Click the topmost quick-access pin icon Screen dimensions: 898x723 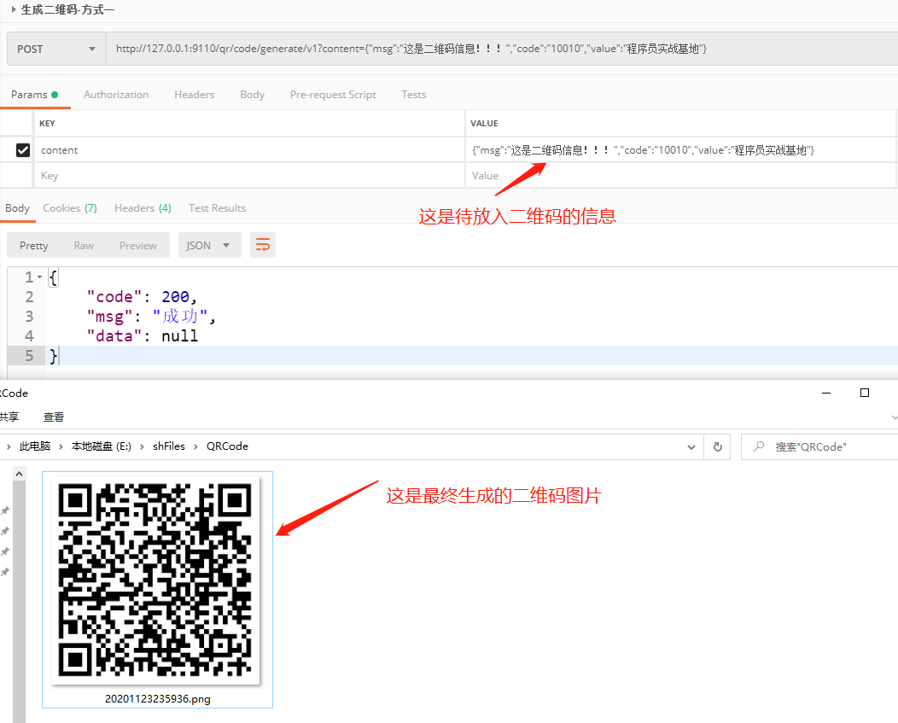5,510
